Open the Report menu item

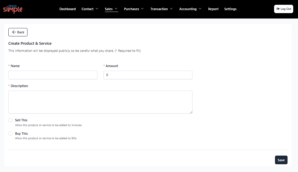pyautogui.click(x=213, y=9)
